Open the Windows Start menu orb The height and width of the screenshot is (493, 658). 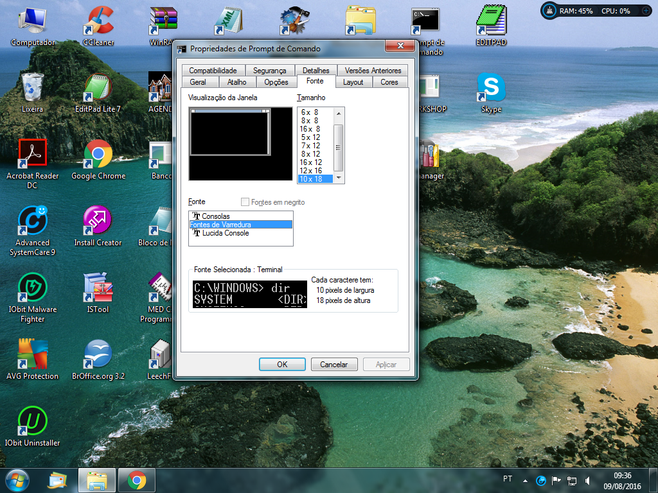click(x=18, y=480)
